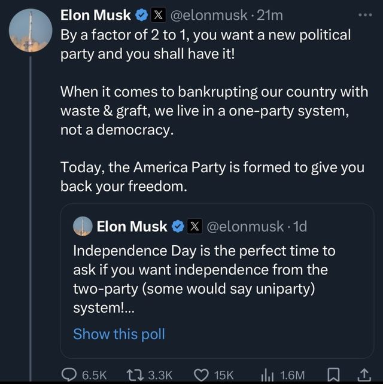Click the Elon Musk display name at top
The height and width of the screenshot is (384, 383).
96,14
